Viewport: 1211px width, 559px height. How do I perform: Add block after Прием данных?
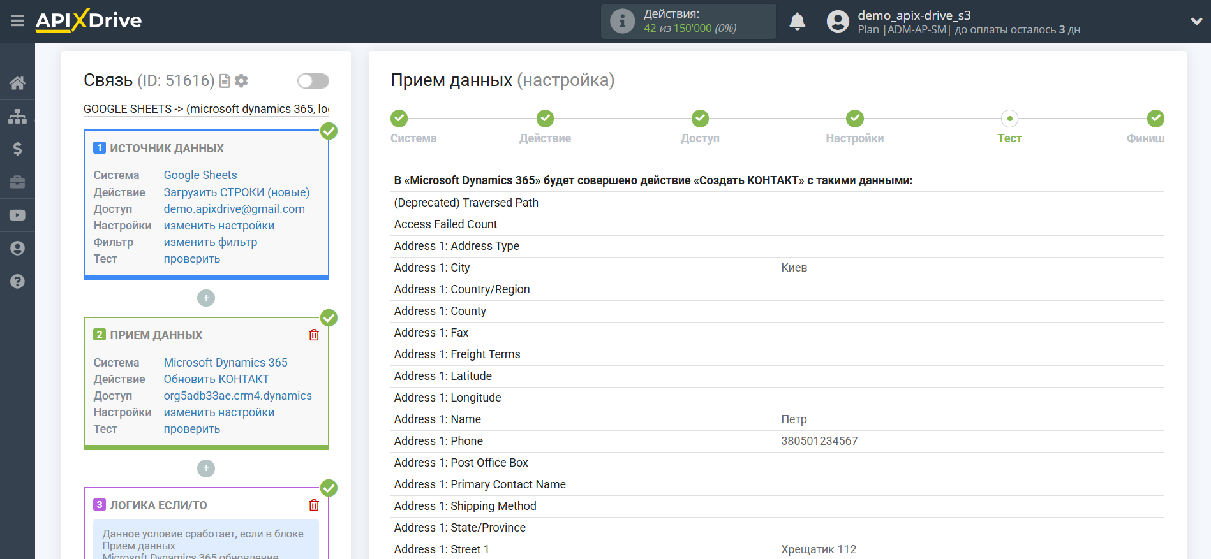pyautogui.click(x=206, y=468)
